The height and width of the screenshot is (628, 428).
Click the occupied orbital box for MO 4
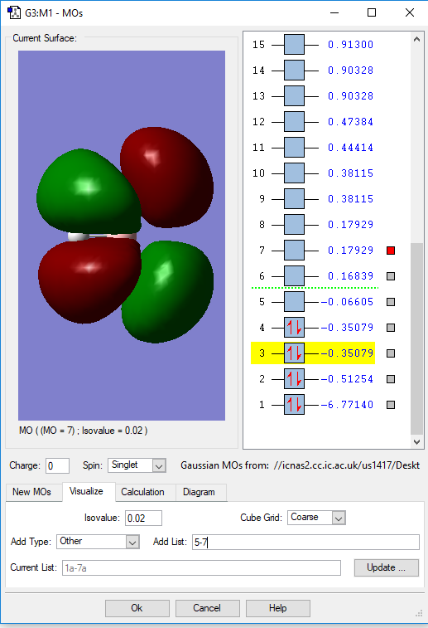[x=294, y=328]
